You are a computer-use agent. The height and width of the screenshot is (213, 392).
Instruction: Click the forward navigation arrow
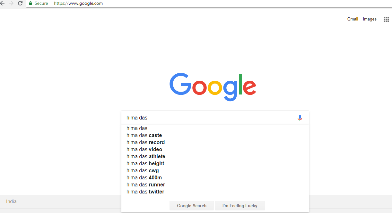point(11,3)
